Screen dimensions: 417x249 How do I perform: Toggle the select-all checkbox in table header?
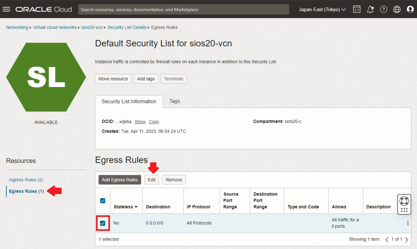[103, 201]
